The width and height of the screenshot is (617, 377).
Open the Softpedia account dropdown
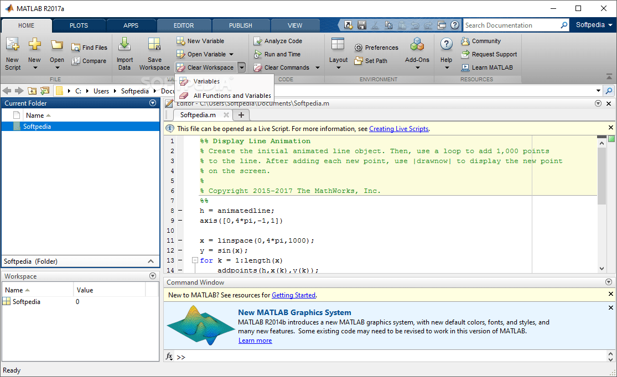pyautogui.click(x=594, y=25)
